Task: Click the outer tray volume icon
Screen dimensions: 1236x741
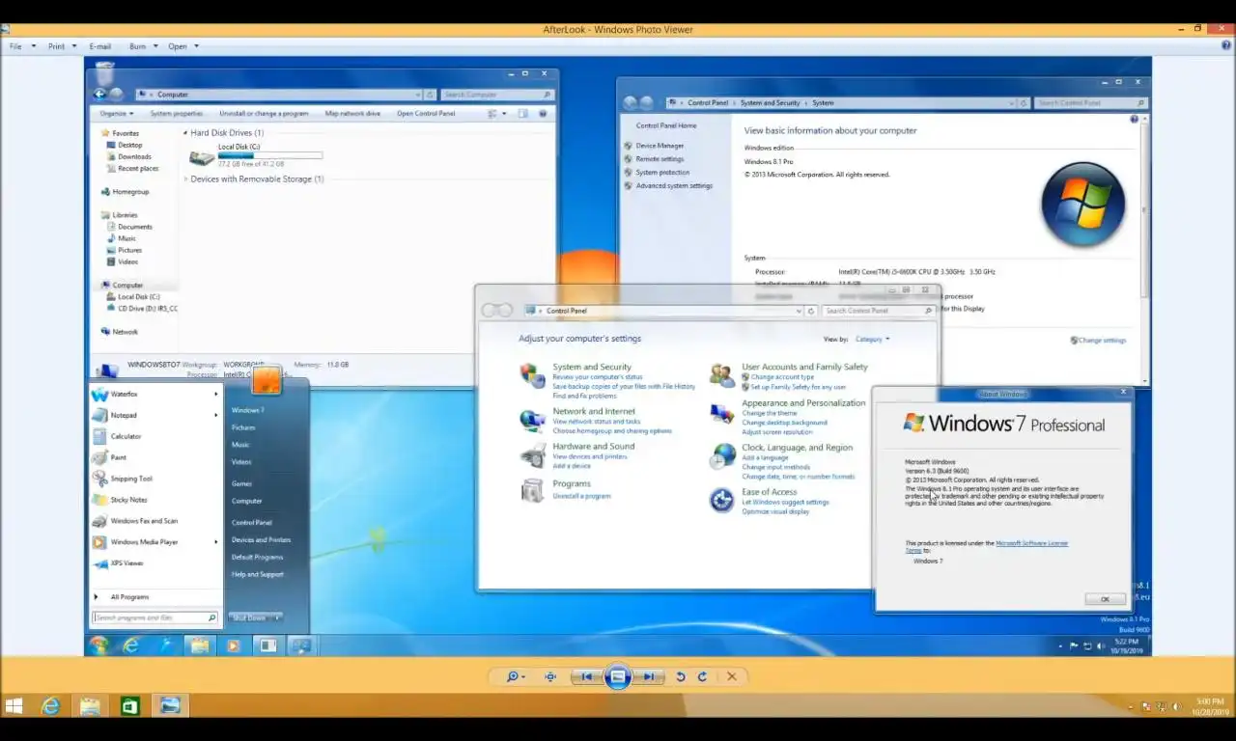Action: pyautogui.click(x=1176, y=706)
